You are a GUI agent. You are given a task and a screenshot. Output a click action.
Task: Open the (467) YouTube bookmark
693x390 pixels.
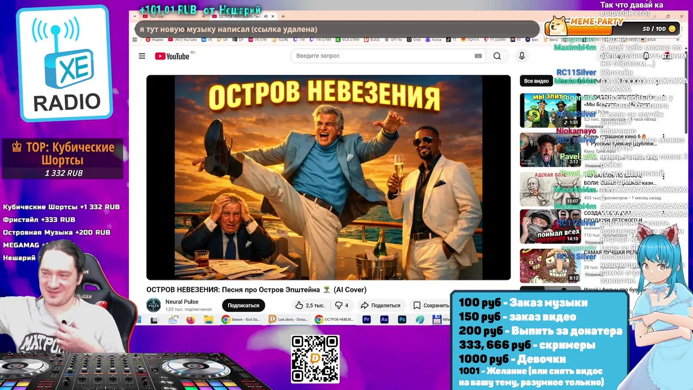click(x=182, y=40)
